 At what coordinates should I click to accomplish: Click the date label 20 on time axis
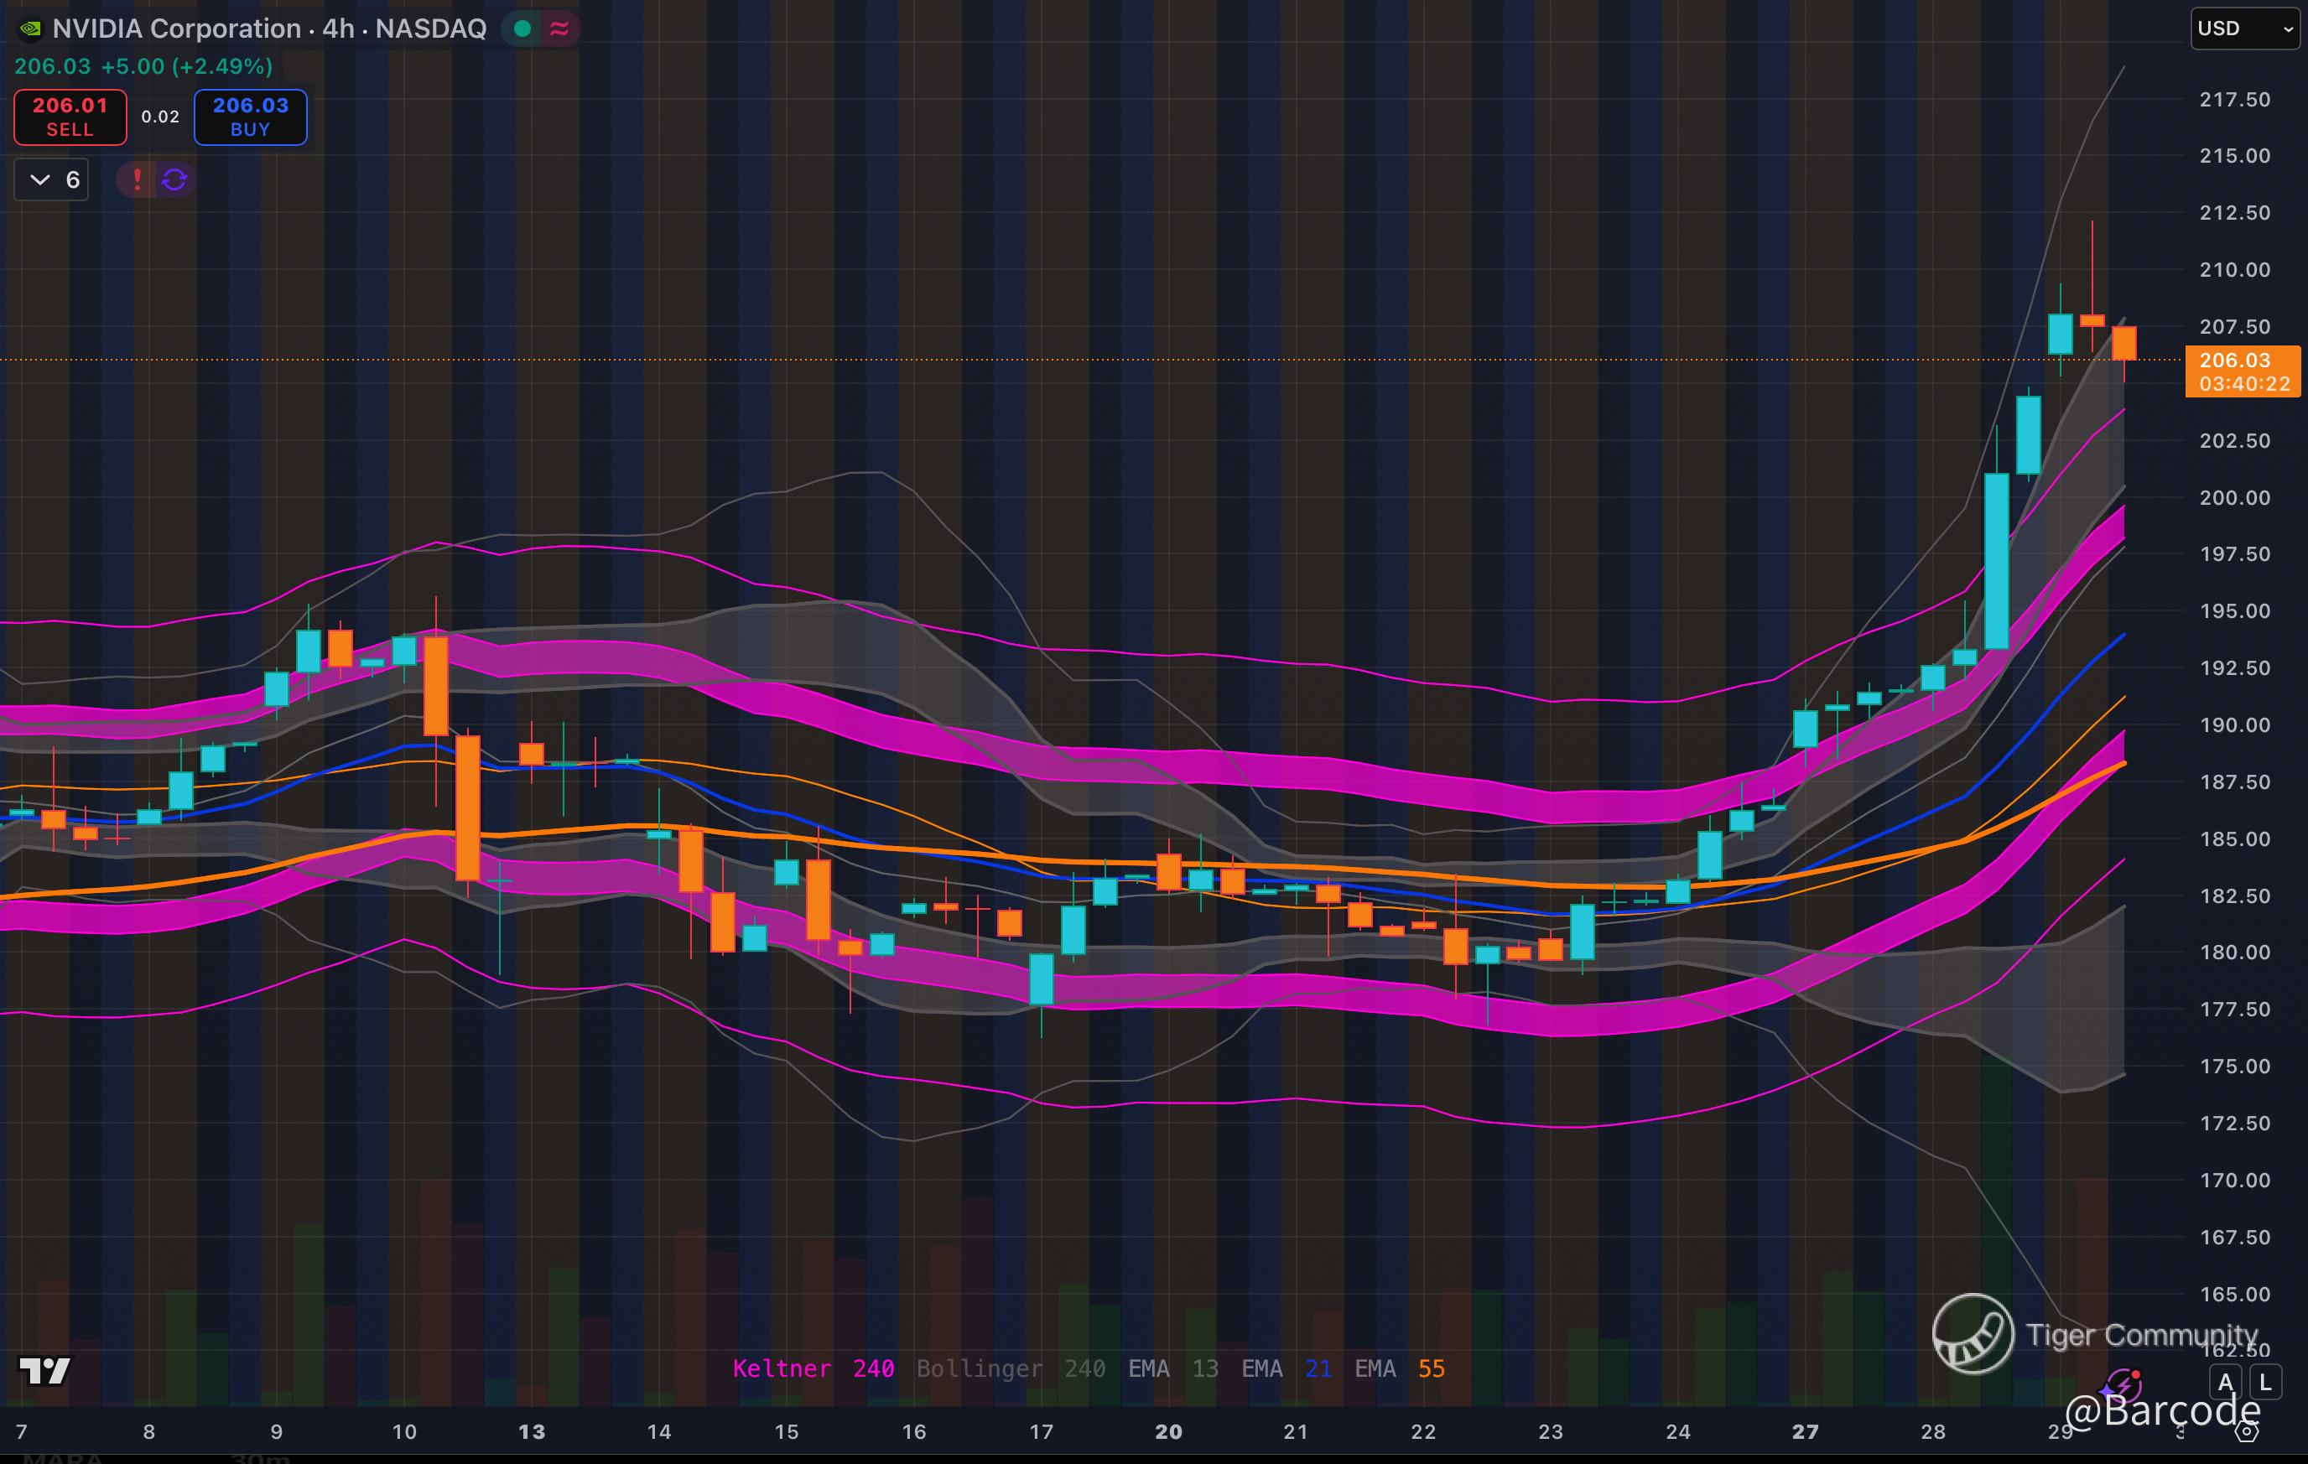[x=1167, y=1431]
